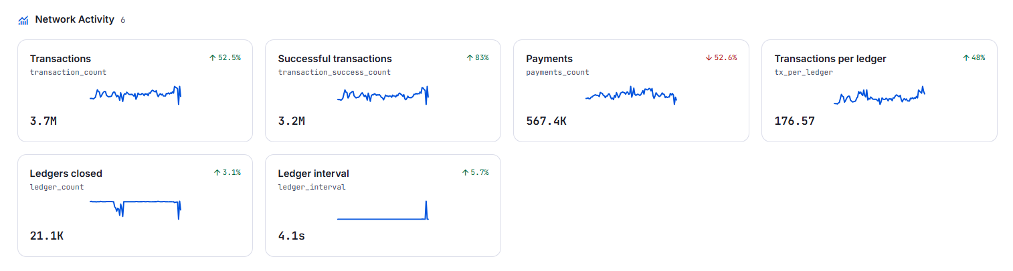Image resolution: width=1013 pixels, height=271 pixels.
Task: Open the Ledger interval card
Action: (x=383, y=206)
